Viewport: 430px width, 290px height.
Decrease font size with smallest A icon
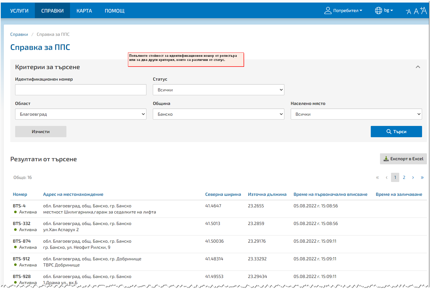408,12
